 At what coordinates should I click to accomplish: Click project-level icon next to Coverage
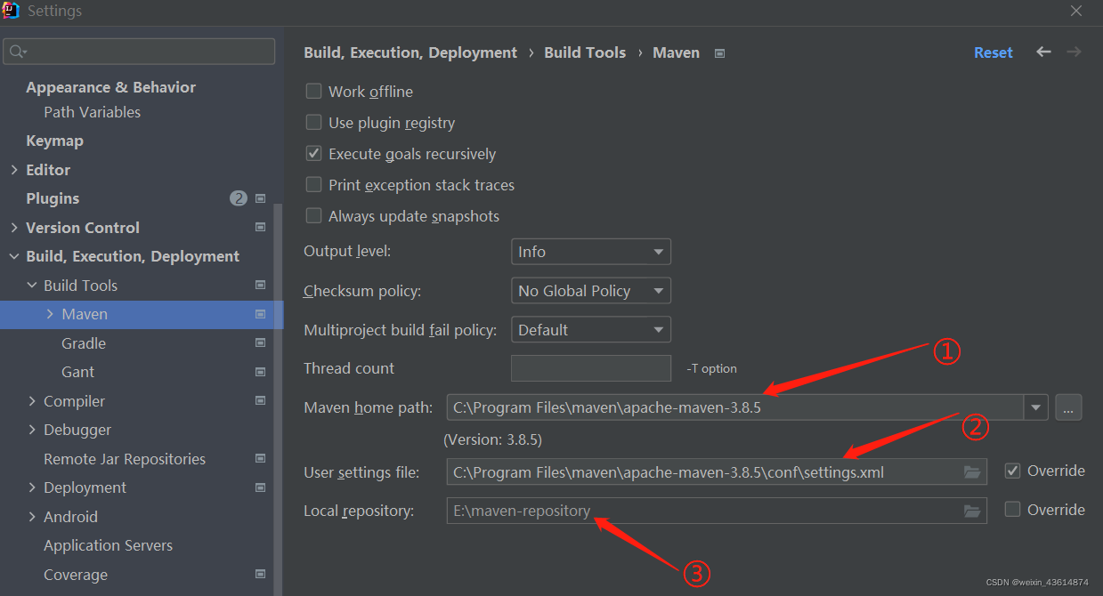coord(261,575)
